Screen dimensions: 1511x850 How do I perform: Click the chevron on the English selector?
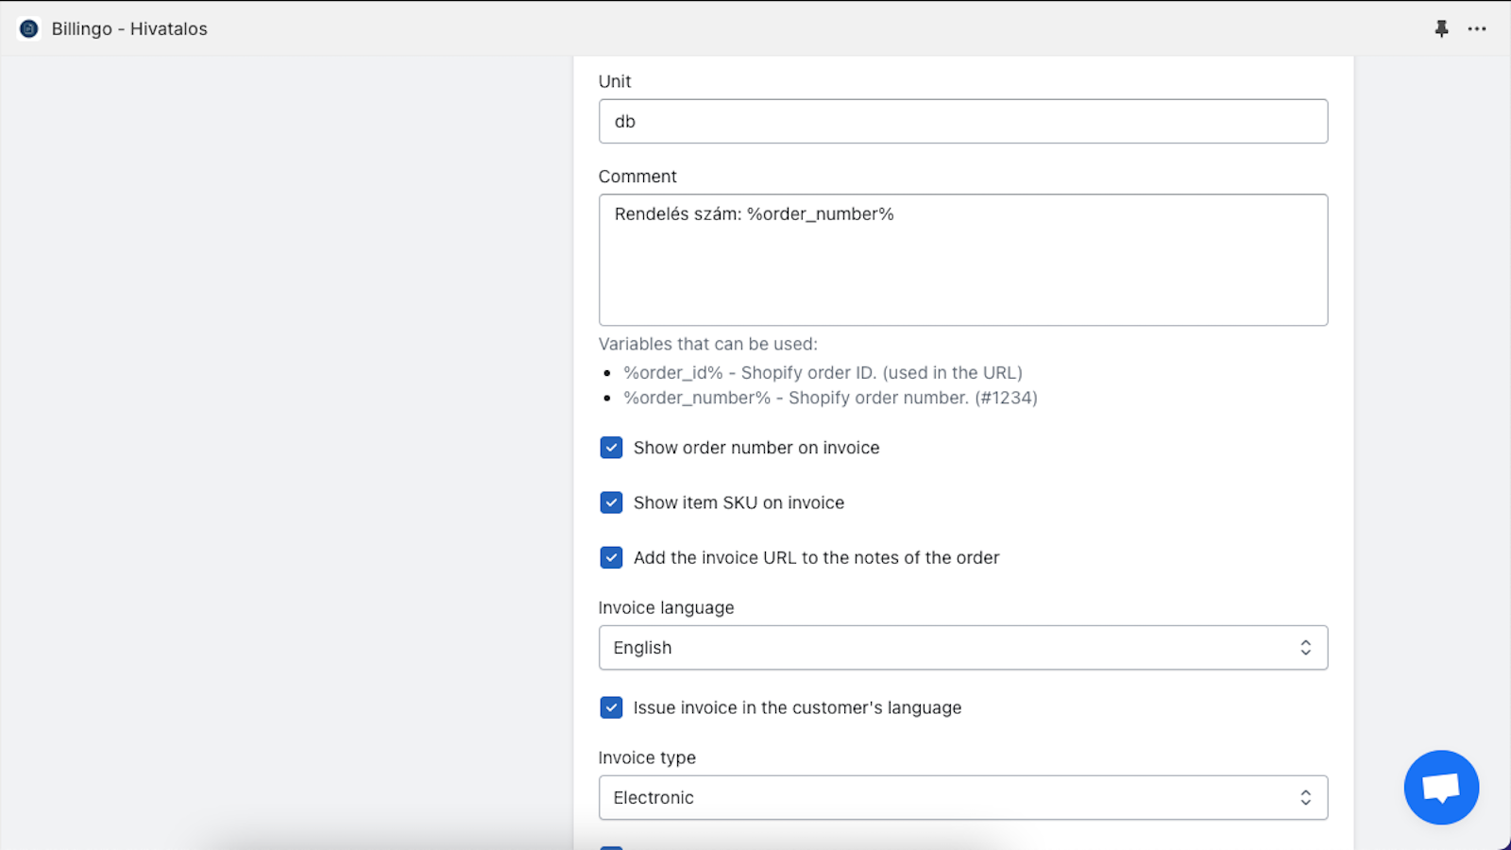(1306, 647)
